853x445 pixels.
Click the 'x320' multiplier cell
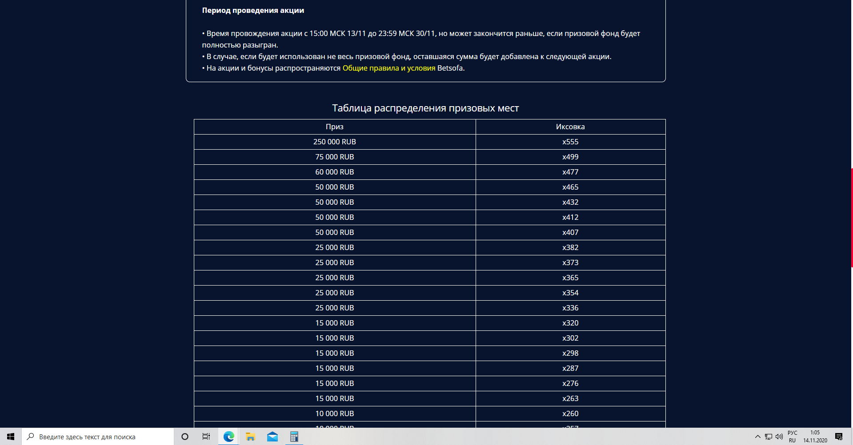click(x=570, y=323)
